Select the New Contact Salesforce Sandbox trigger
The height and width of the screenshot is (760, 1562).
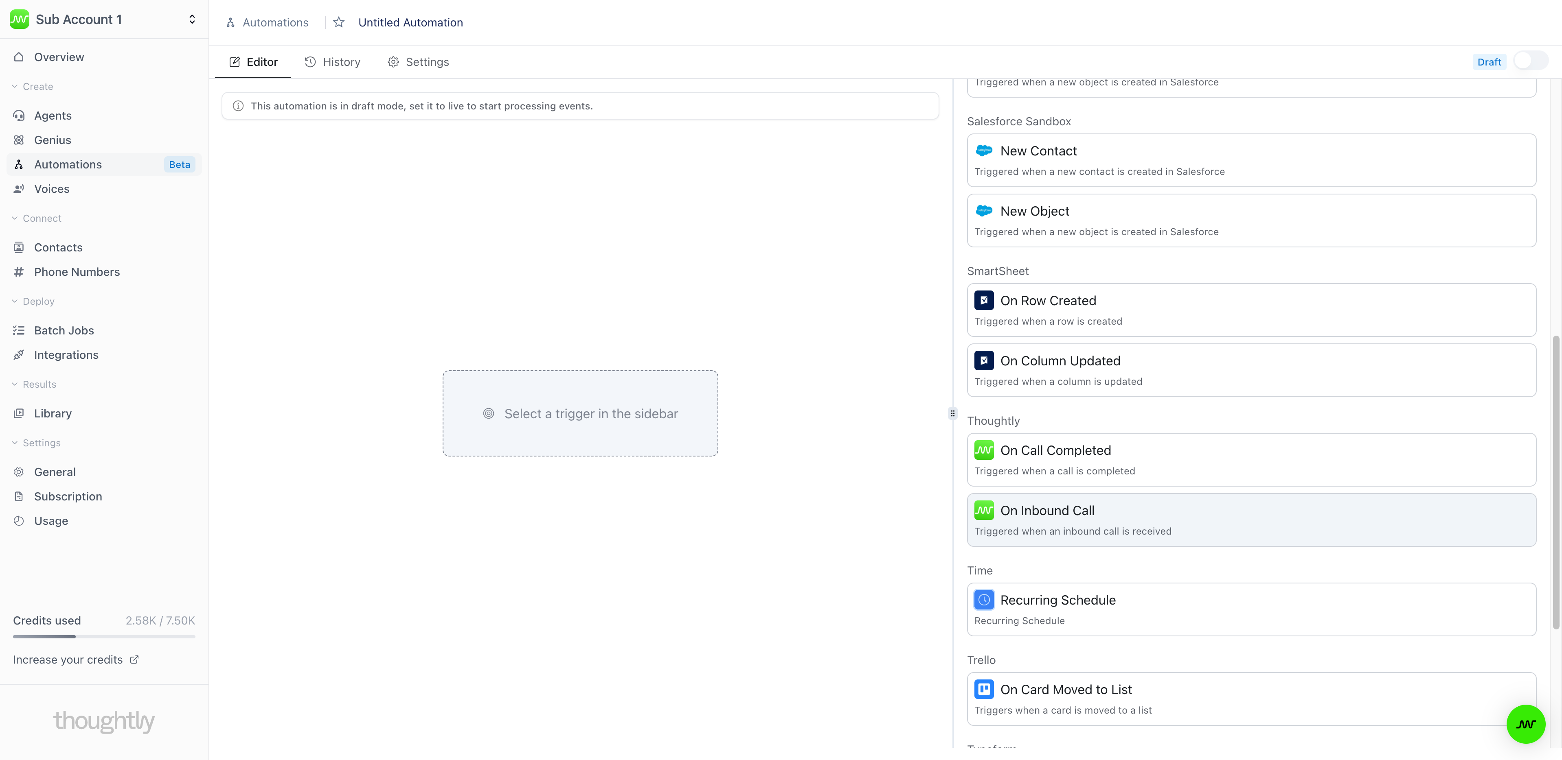(1252, 160)
